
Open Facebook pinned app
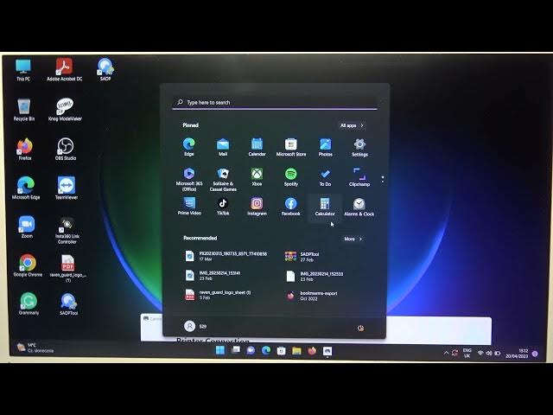[291, 207]
